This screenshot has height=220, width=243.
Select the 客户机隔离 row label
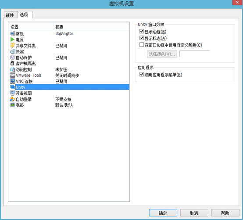coord(25,64)
